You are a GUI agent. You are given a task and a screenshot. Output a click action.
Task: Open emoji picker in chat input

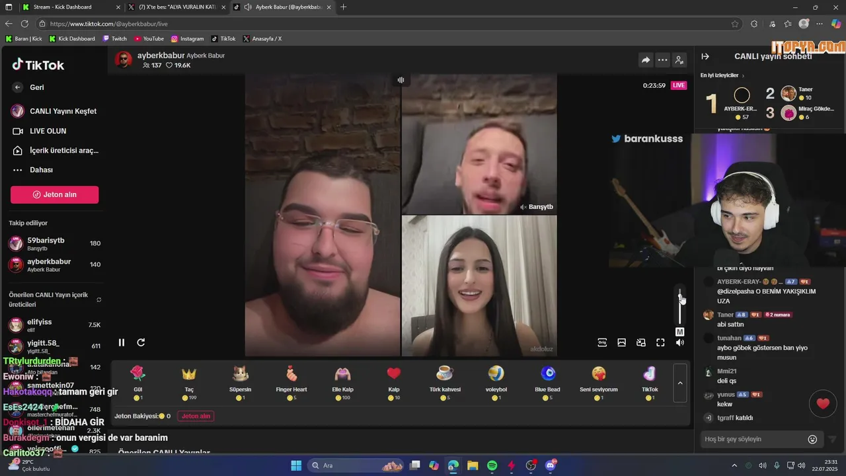click(812, 439)
